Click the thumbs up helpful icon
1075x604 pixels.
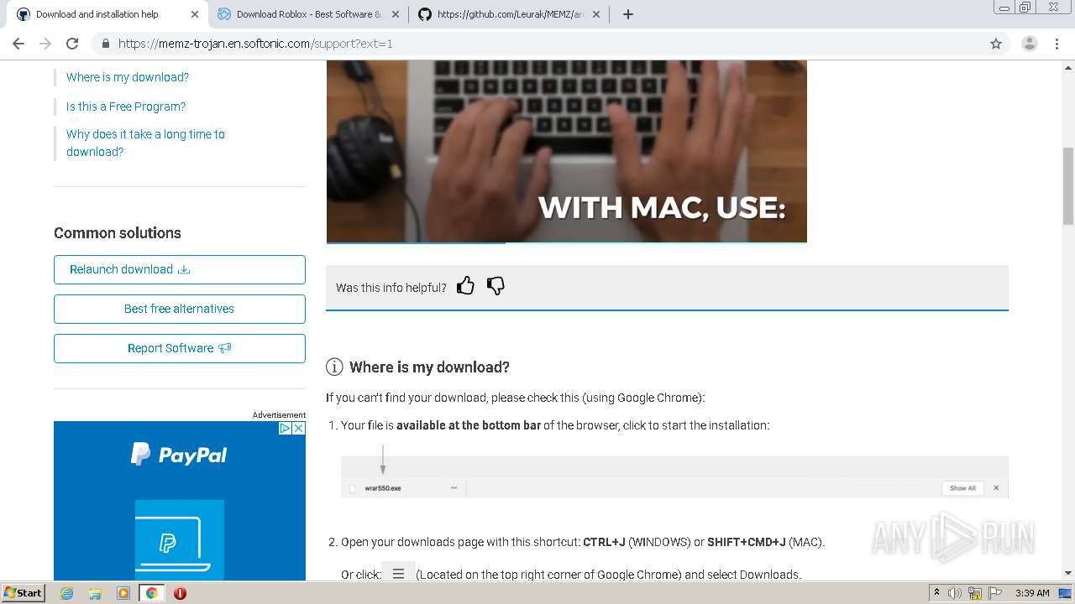465,286
